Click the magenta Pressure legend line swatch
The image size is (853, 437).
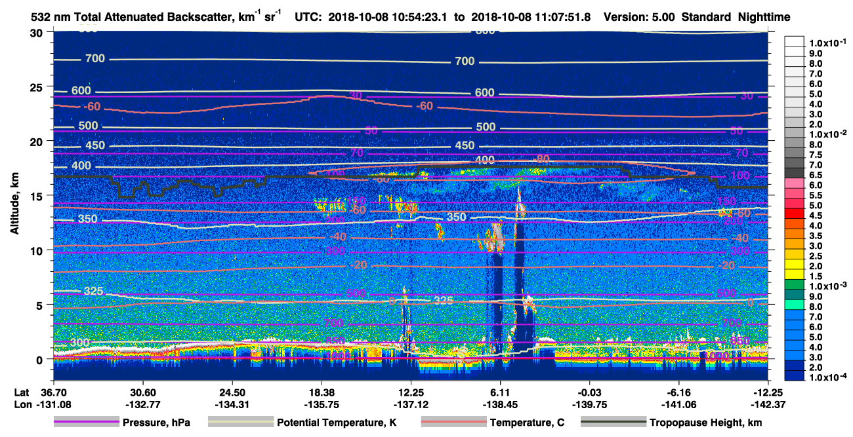[85, 423]
